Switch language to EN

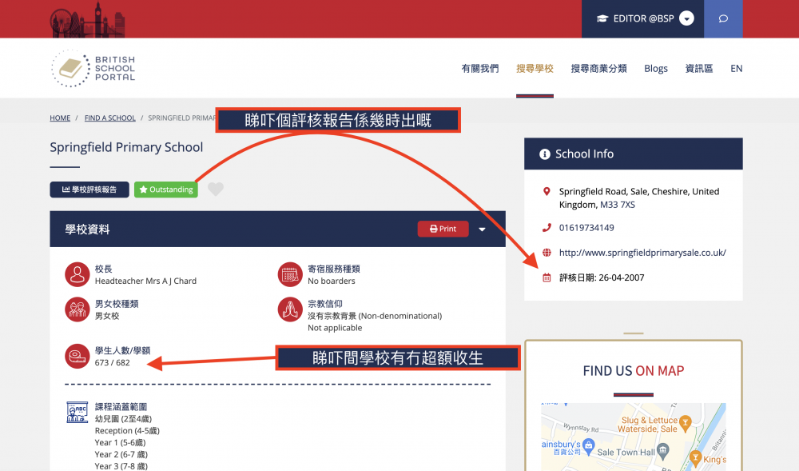(x=737, y=68)
